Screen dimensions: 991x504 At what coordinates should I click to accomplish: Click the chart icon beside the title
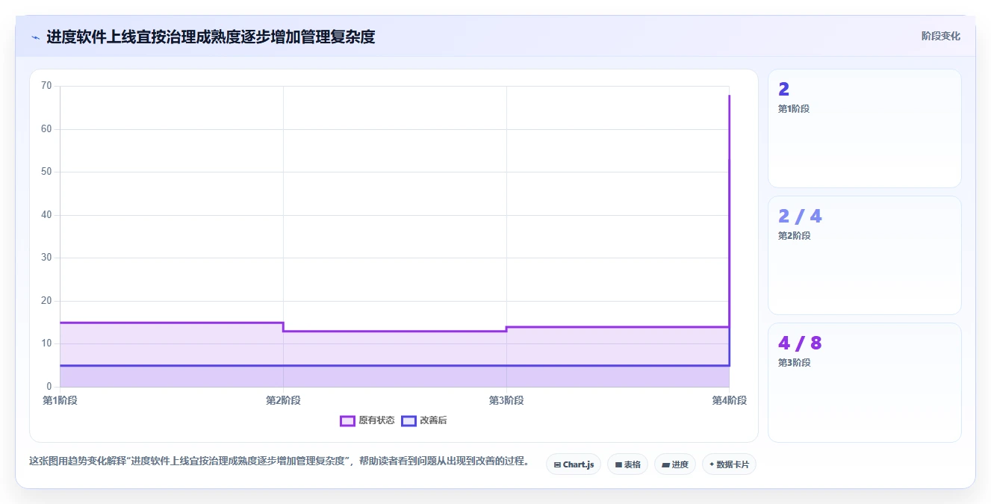point(35,37)
